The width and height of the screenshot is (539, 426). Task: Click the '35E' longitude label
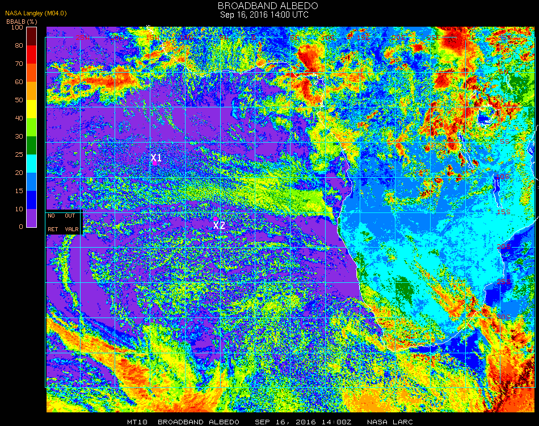pos(504,37)
